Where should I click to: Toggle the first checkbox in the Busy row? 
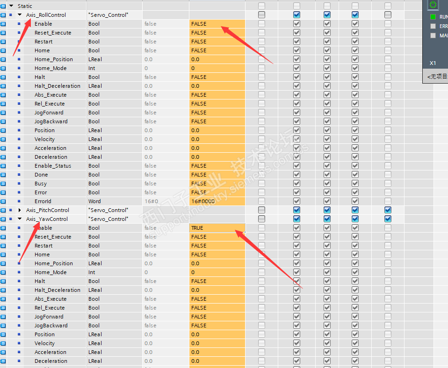pos(261,184)
